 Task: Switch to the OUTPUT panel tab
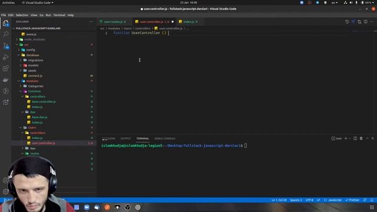[125, 138]
